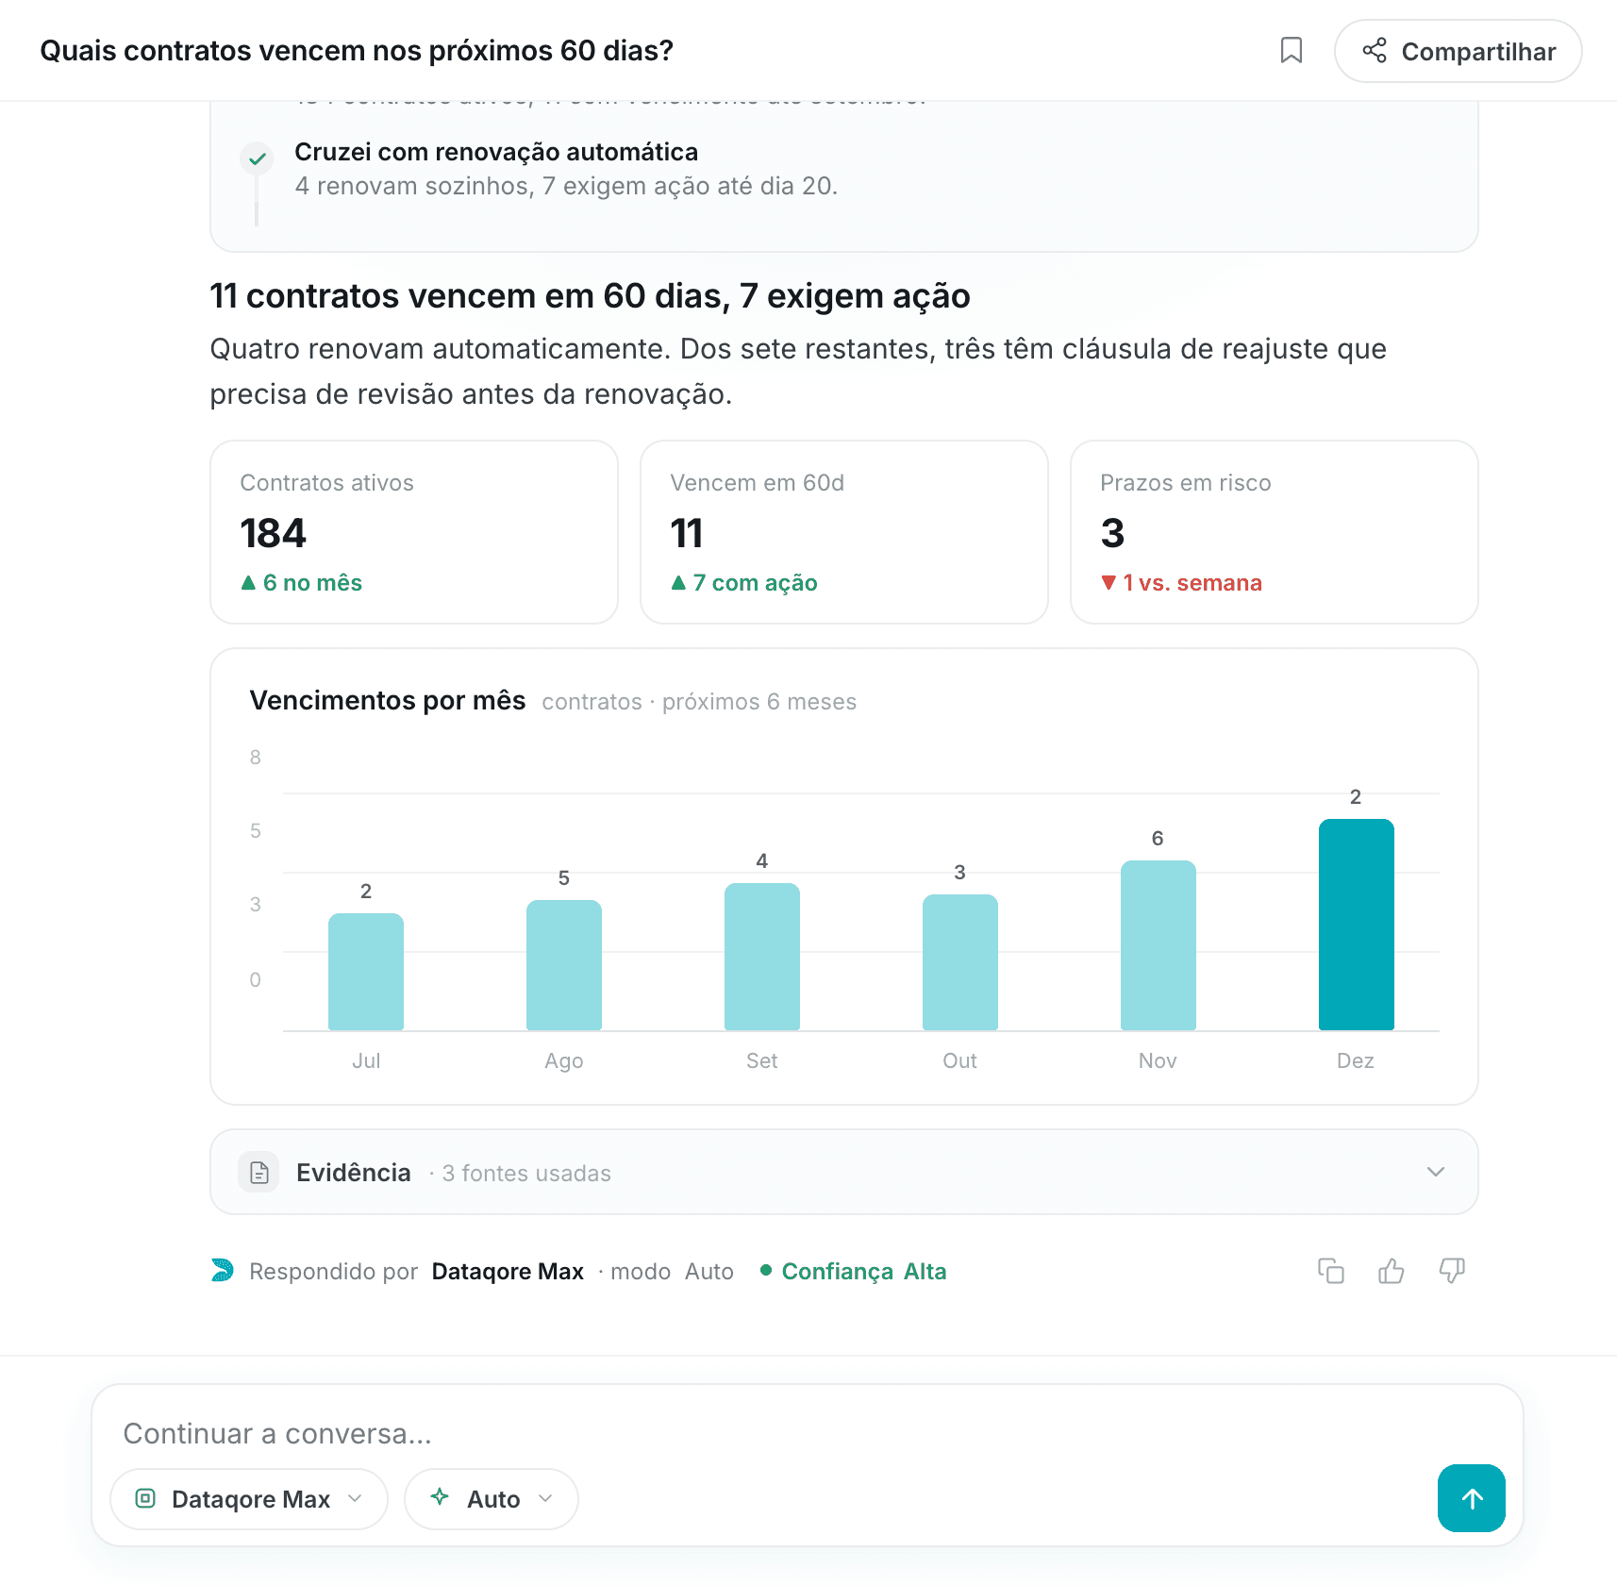Click the Dataqore logo next to Respondido por
The width and height of the screenshot is (1617, 1585).
pos(223,1271)
